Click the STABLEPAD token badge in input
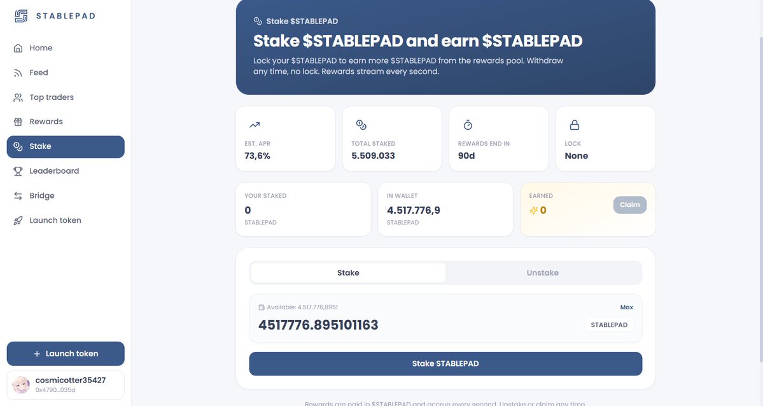This screenshot has width=763, height=406. [609, 325]
